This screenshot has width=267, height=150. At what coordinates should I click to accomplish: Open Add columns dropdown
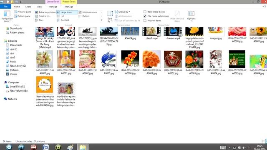click(x=124, y=16)
